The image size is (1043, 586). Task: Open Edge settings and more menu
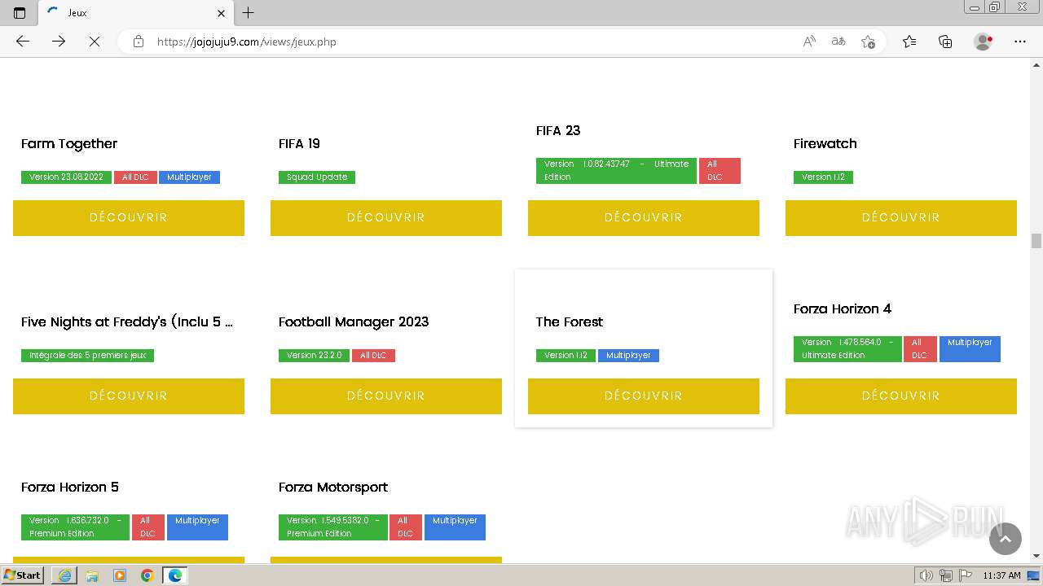[1020, 42]
